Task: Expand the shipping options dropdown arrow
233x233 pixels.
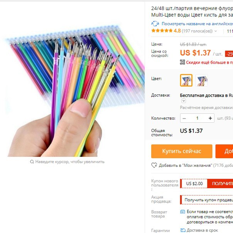Action: click(x=184, y=101)
